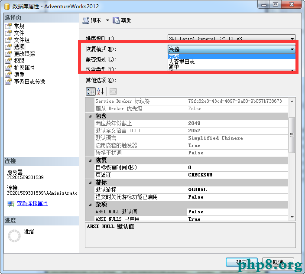Maximize the 数据库属性 window

(276, 4)
